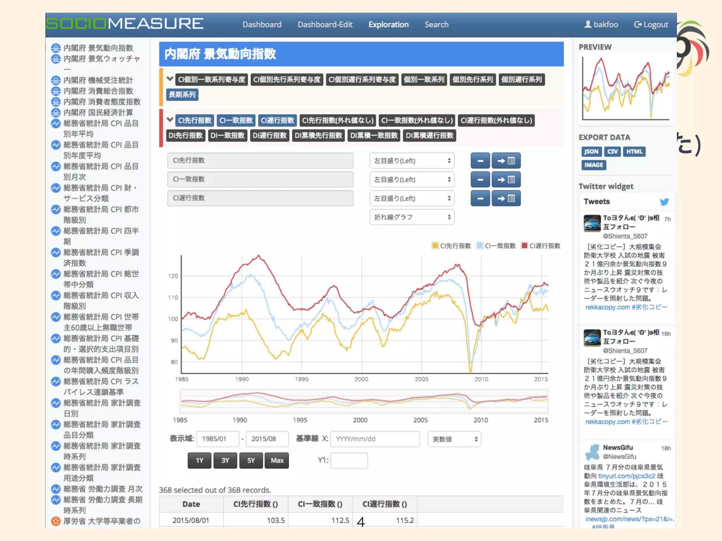
Task: Click minus button beside CI遅行指数 row
Action: pyautogui.click(x=480, y=199)
